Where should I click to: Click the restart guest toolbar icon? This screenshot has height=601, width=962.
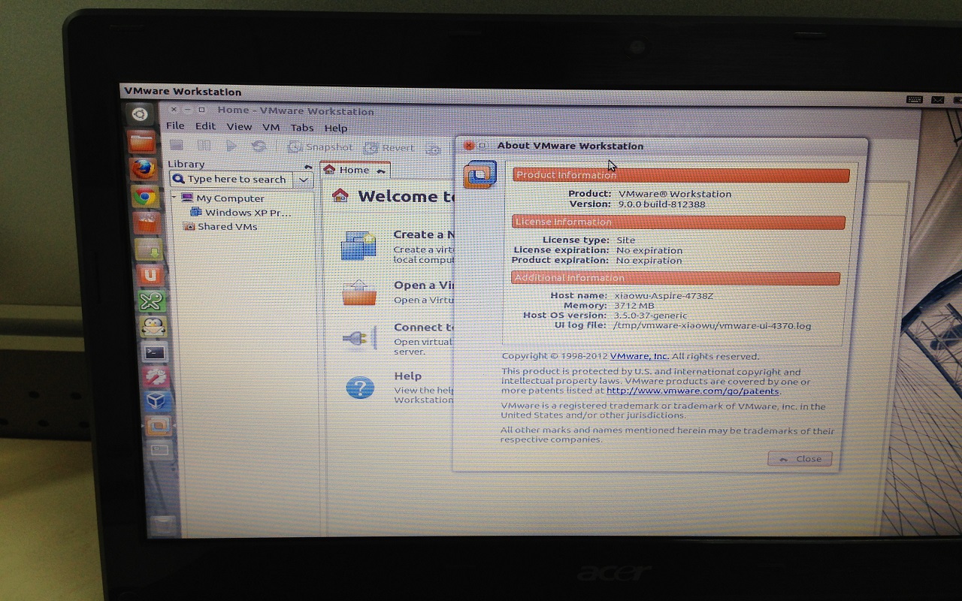click(x=259, y=146)
